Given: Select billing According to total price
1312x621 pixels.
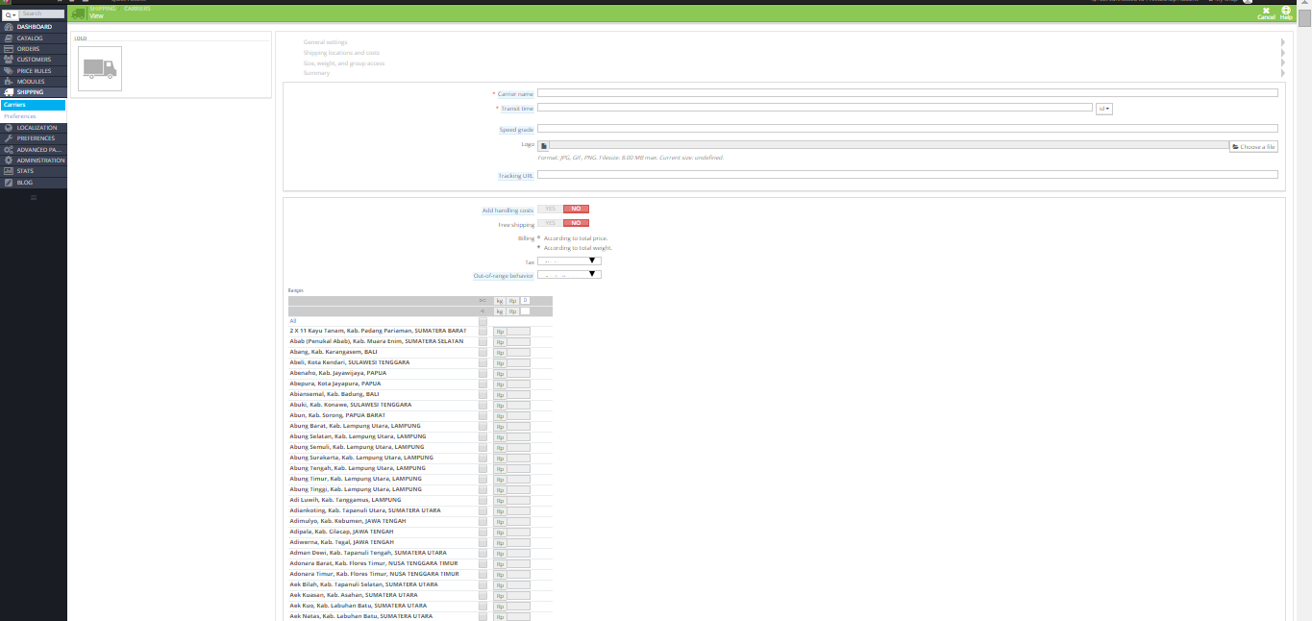Looking at the screenshot, I should (x=538, y=237).
